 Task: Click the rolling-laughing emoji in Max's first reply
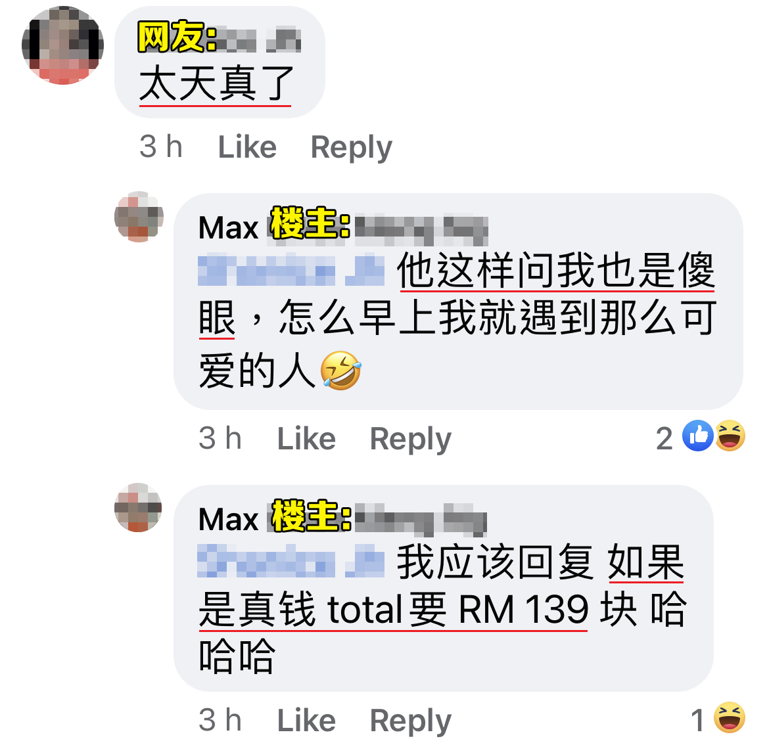341,371
